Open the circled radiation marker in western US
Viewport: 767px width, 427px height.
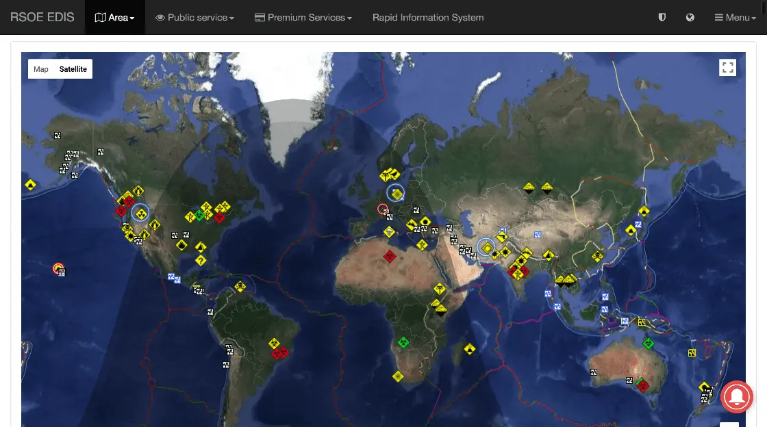click(140, 212)
